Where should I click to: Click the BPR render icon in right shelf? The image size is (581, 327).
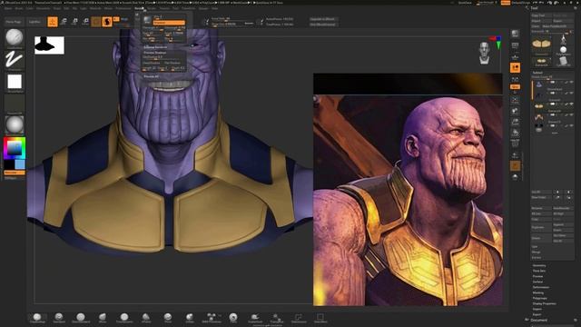tap(515, 35)
